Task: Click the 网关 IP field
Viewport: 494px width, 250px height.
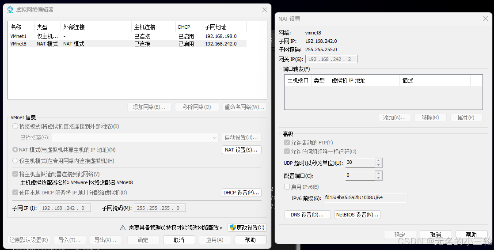Action: coord(331,59)
